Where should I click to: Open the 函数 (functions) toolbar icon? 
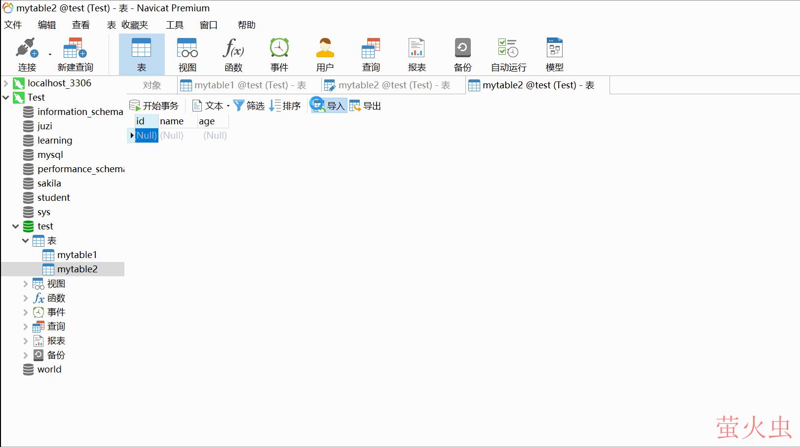coord(232,54)
